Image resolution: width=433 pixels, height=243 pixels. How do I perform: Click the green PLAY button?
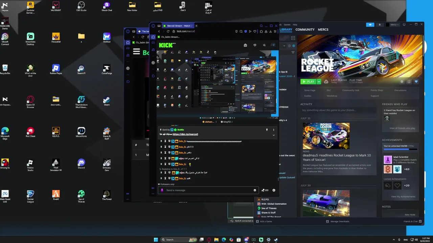pyautogui.click(x=308, y=82)
